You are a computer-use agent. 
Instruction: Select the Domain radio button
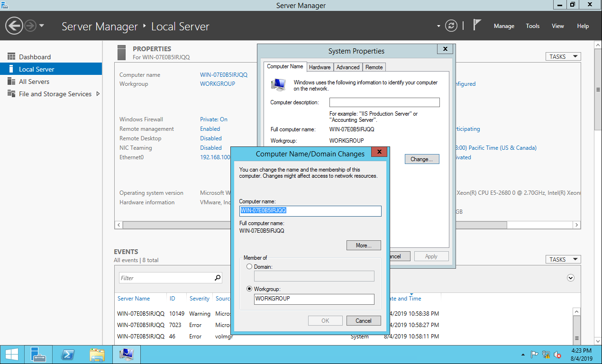coord(249,267)
